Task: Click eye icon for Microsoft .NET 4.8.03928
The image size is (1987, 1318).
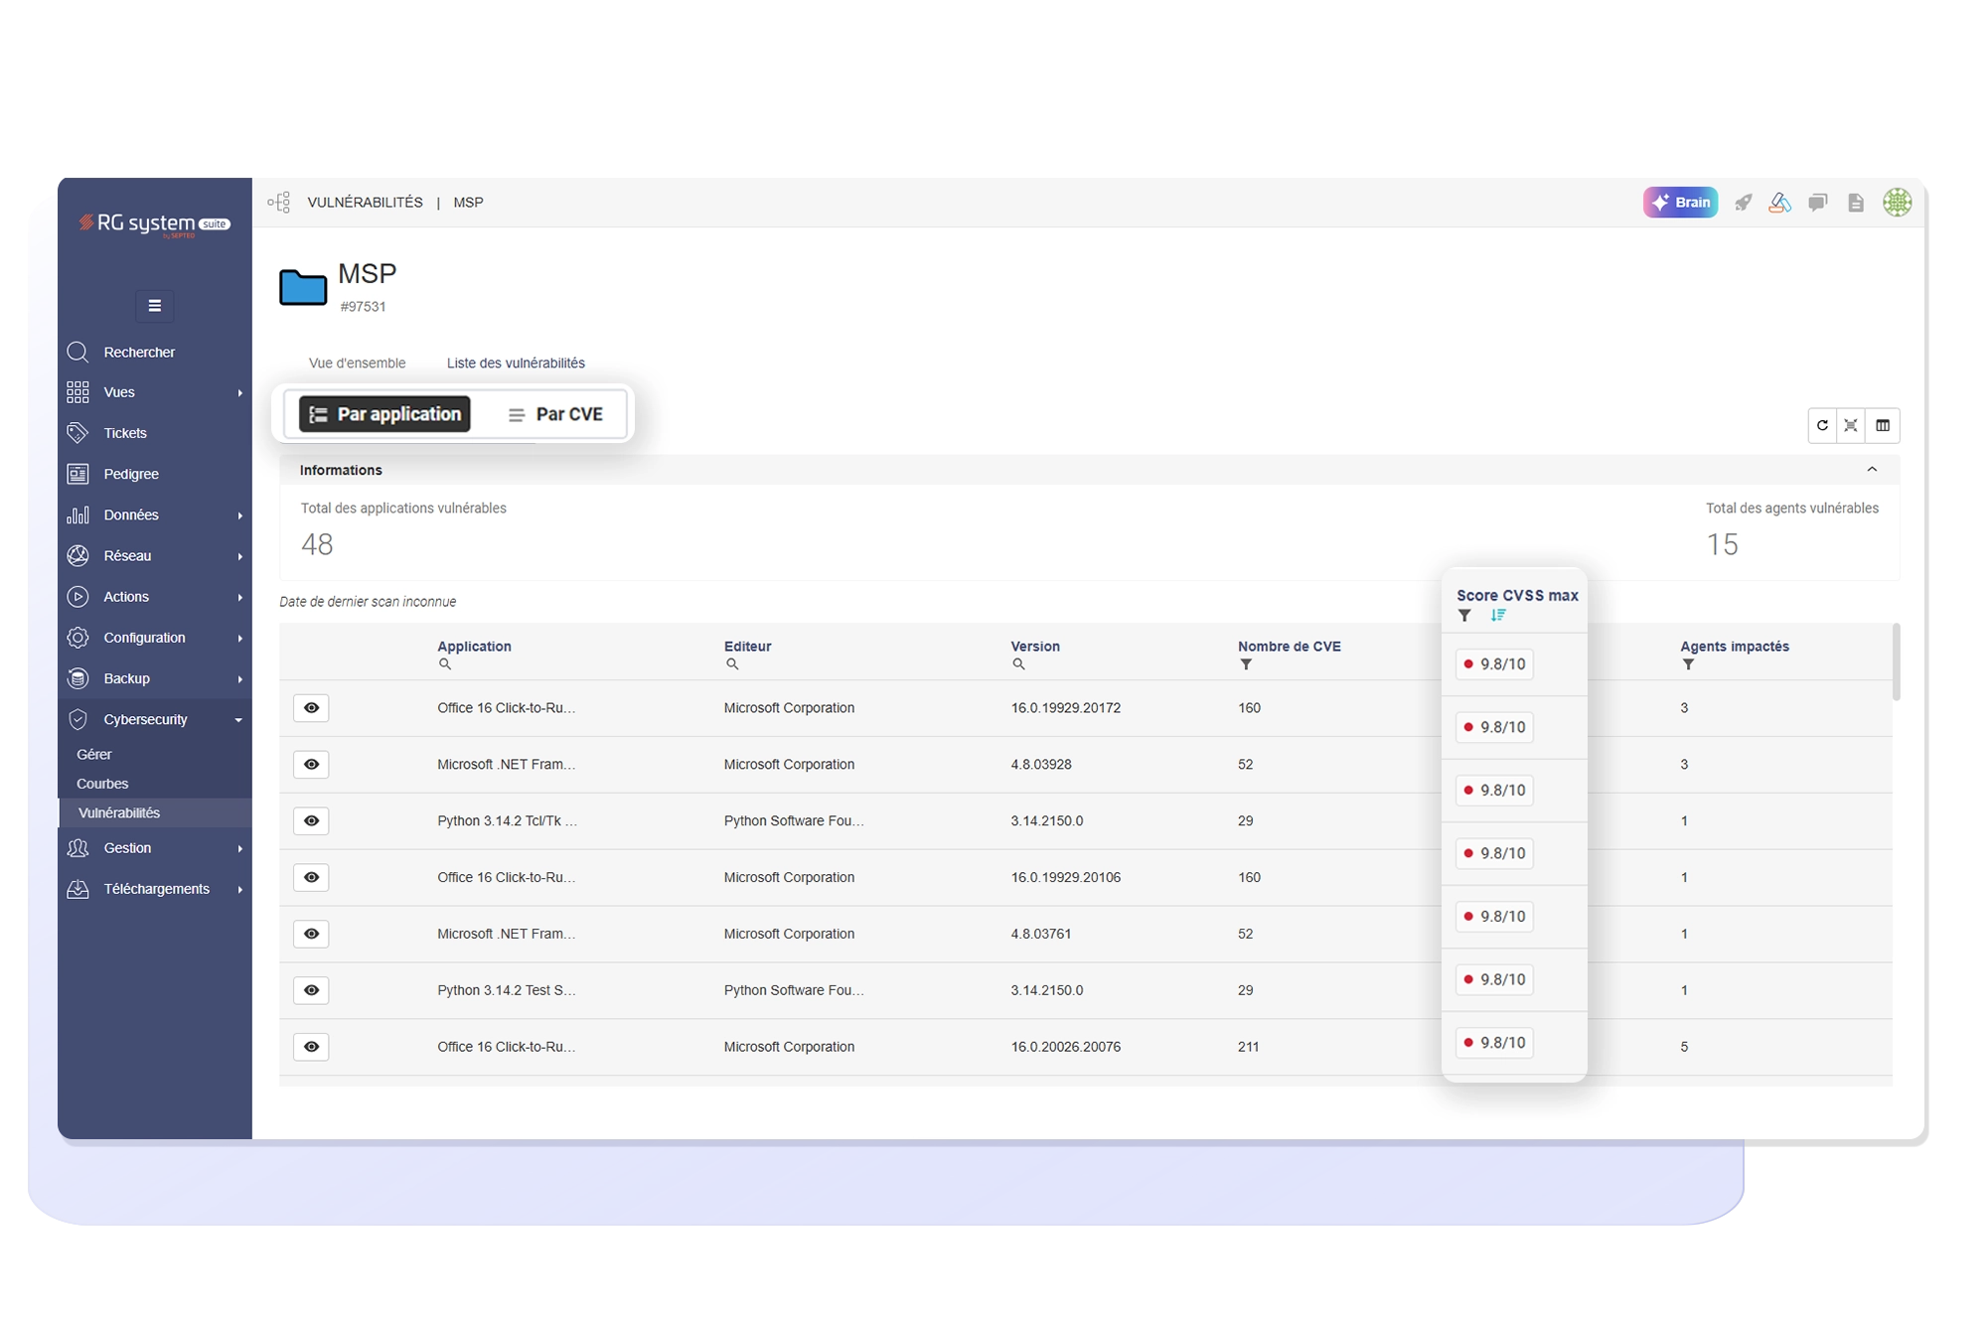Action: [311, 765]
